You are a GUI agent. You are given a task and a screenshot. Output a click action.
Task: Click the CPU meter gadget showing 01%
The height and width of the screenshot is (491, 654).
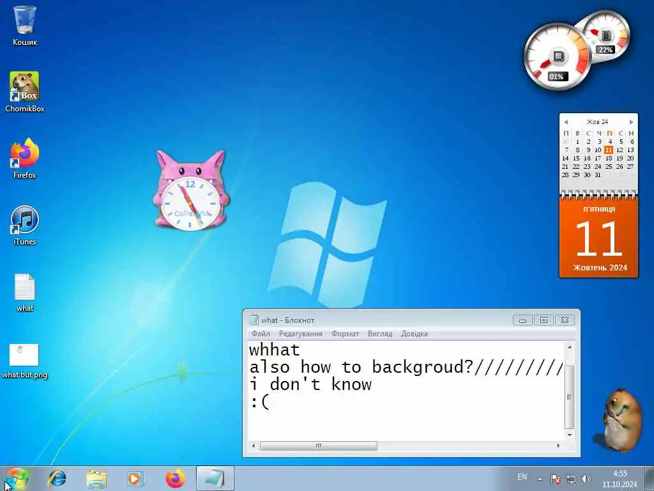556,57
